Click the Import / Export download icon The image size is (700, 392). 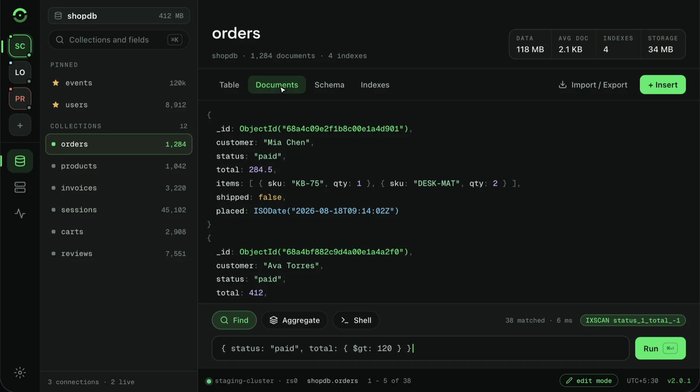(562, 84)
